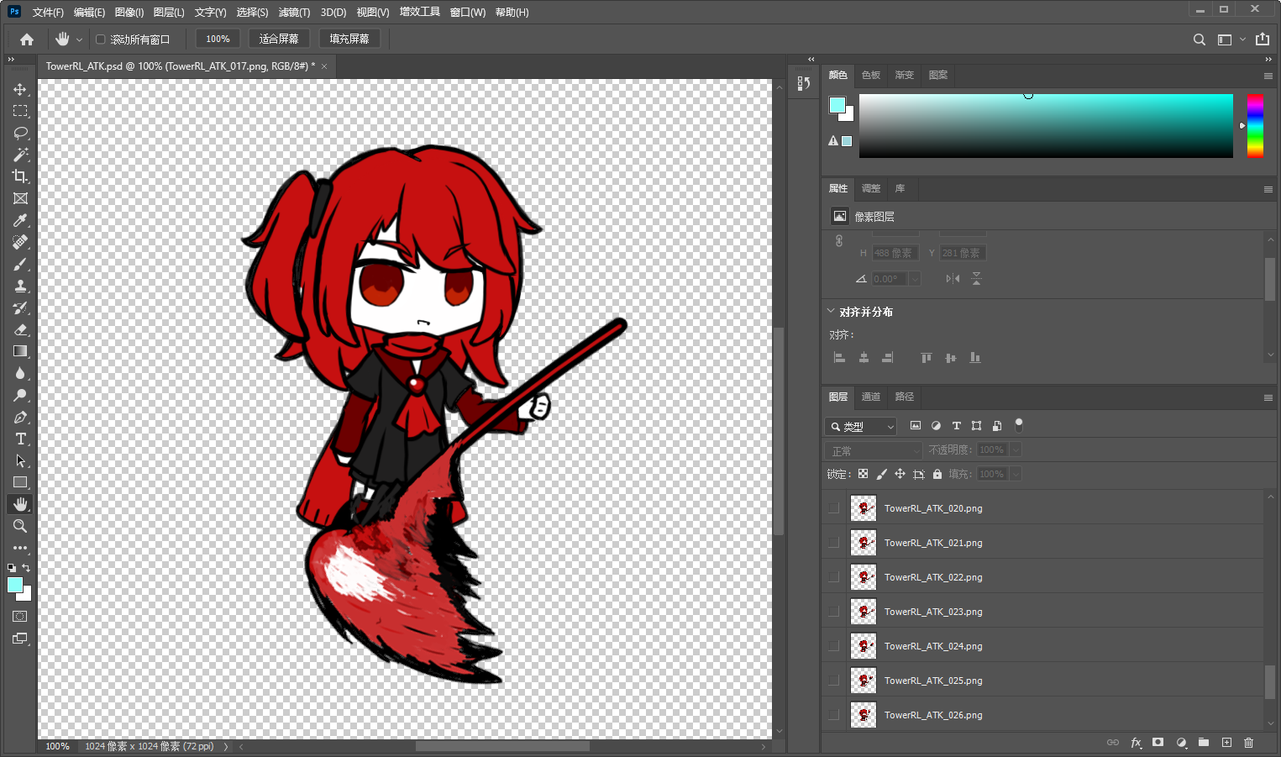Image resolution: width=1281 pixels, height=757 pixels.
Task: Open the Edit Toolbar three-dots menu
Action: tap(20, 548)
